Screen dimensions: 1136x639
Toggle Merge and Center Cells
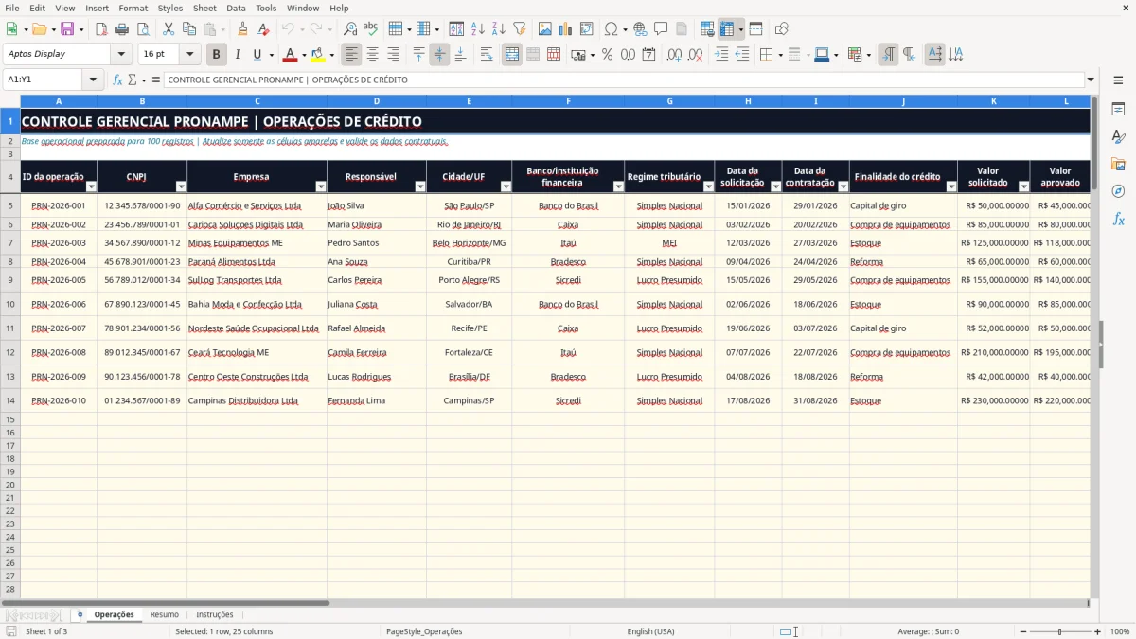coord(512,55)
